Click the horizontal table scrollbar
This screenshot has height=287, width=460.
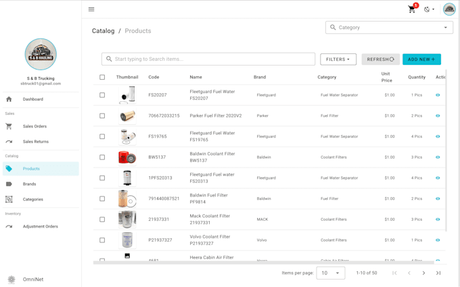(x=263, y=263)
